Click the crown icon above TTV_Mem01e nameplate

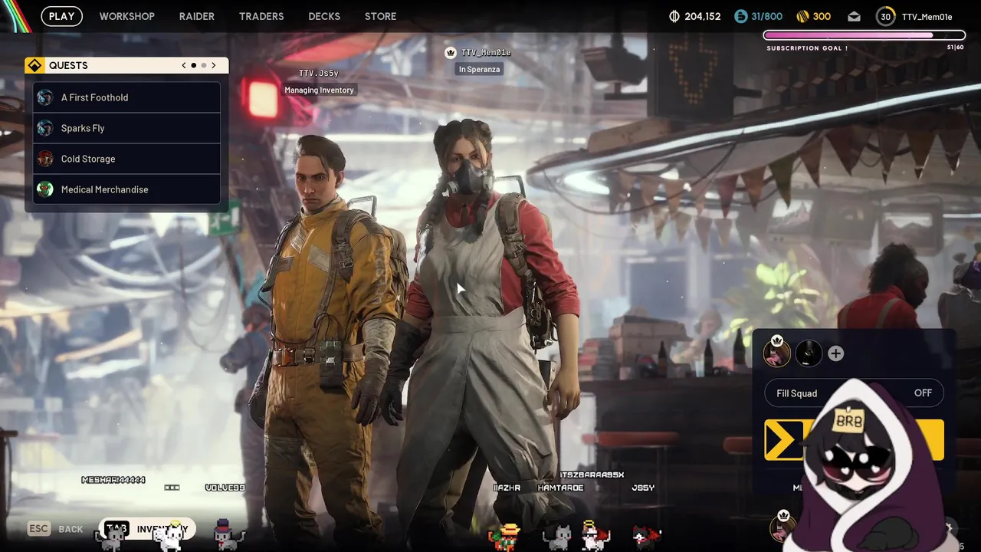tap(451, 52)
